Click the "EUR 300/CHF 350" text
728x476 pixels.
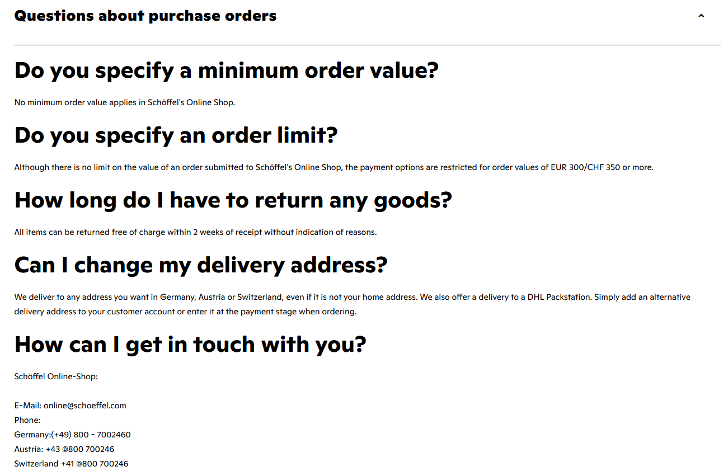click(x=585, y=167)
